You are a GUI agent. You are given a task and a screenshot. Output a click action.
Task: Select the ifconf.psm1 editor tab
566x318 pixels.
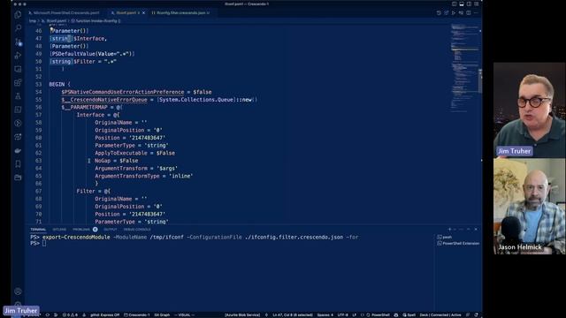(x=126, y=12)
